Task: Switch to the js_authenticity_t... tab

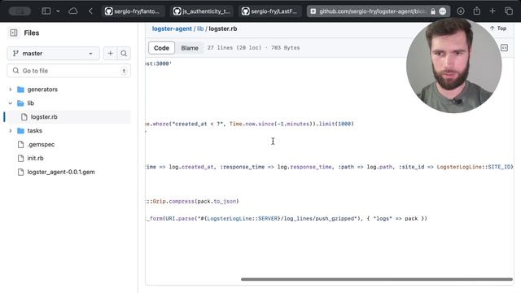Action: coord(201,11)
